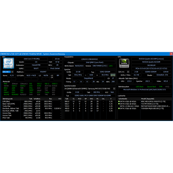Click the 2 GB GPU memory value
173x173 pixels.
click(136, 72)
